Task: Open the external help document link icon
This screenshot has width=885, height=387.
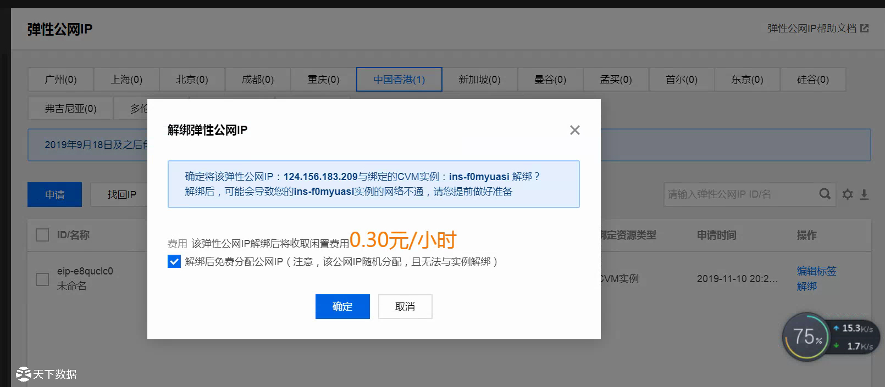Action: [x=865, y=29]
